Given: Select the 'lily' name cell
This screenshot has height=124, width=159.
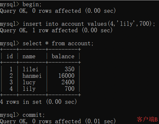Looking at the screenshot, I should [29, 89].
